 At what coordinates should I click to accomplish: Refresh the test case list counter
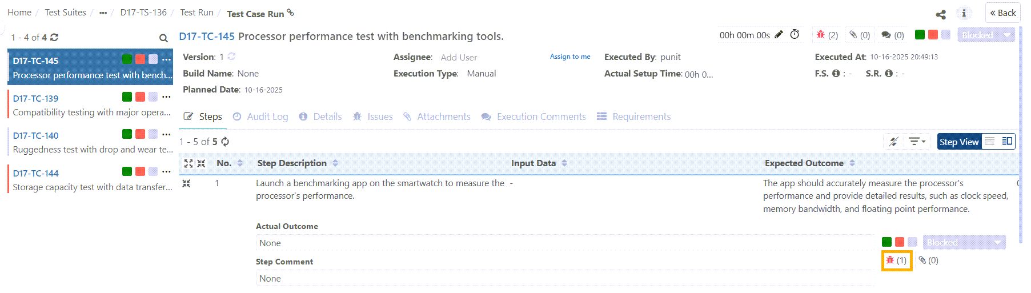(54, 37)
